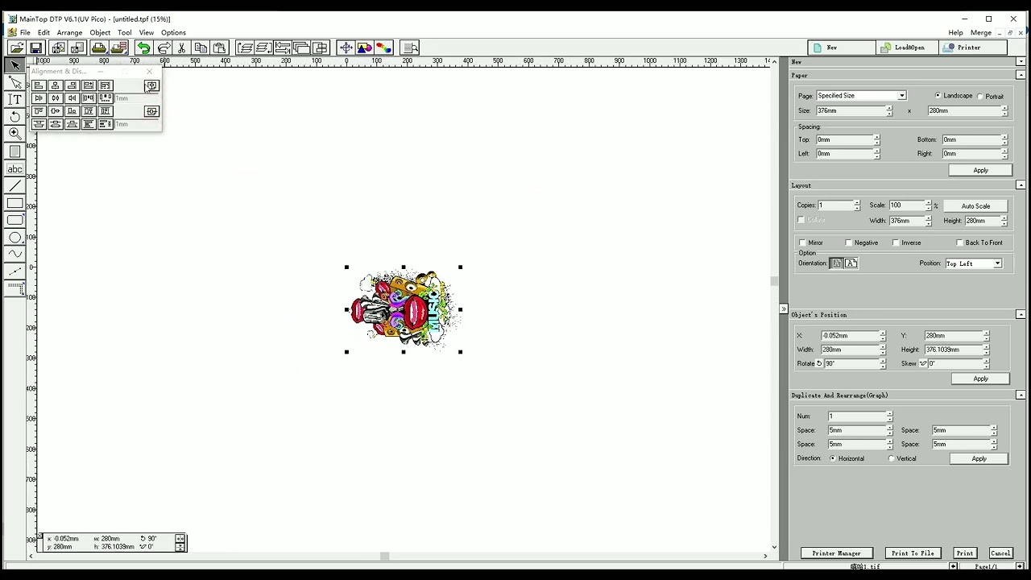This screenshot has width=1031, height=580.
Task: Collapse the right side panel arrow
Action: [x=783, y=309]
